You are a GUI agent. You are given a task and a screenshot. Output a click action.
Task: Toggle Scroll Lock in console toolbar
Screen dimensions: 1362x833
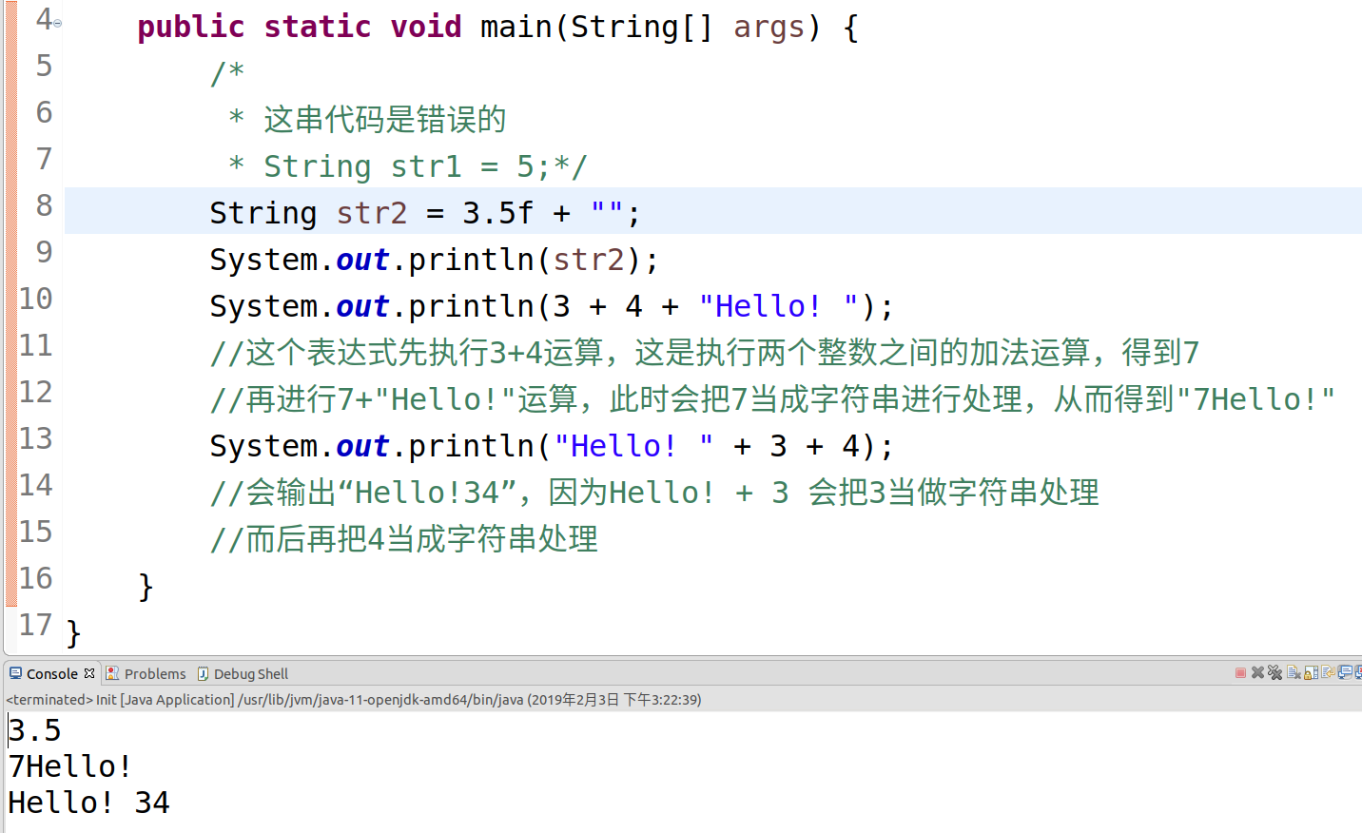pos(1311,672)
